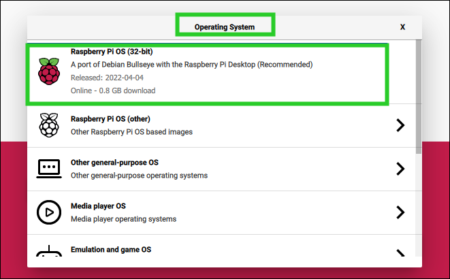Open Emulation and game OS entry
The height and width of the screenshot is (279, 450).
pos(221,246)
